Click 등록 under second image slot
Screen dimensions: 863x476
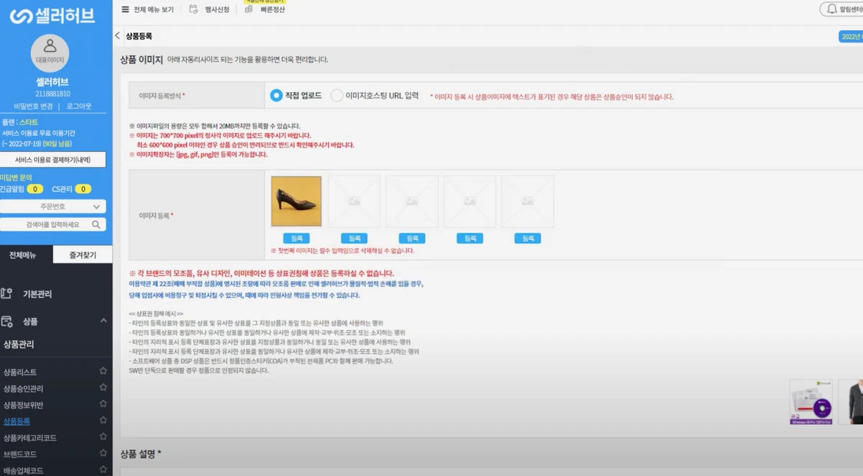[x=354, y=238]
